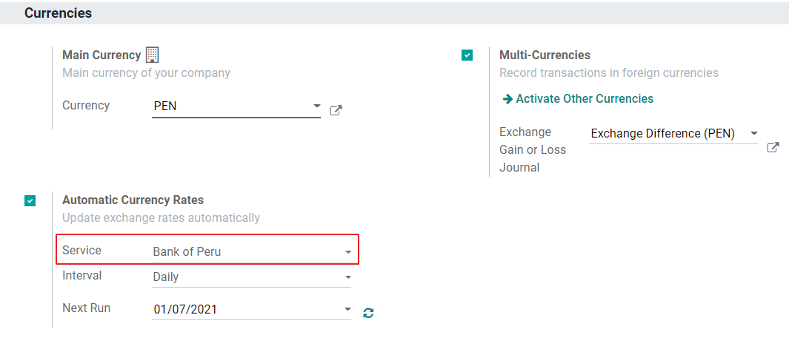Uncheck Automatic Currency Rates
789x349 pixels.
point(30,200)
